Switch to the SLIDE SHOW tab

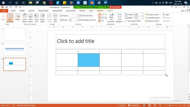click(71, 11)
